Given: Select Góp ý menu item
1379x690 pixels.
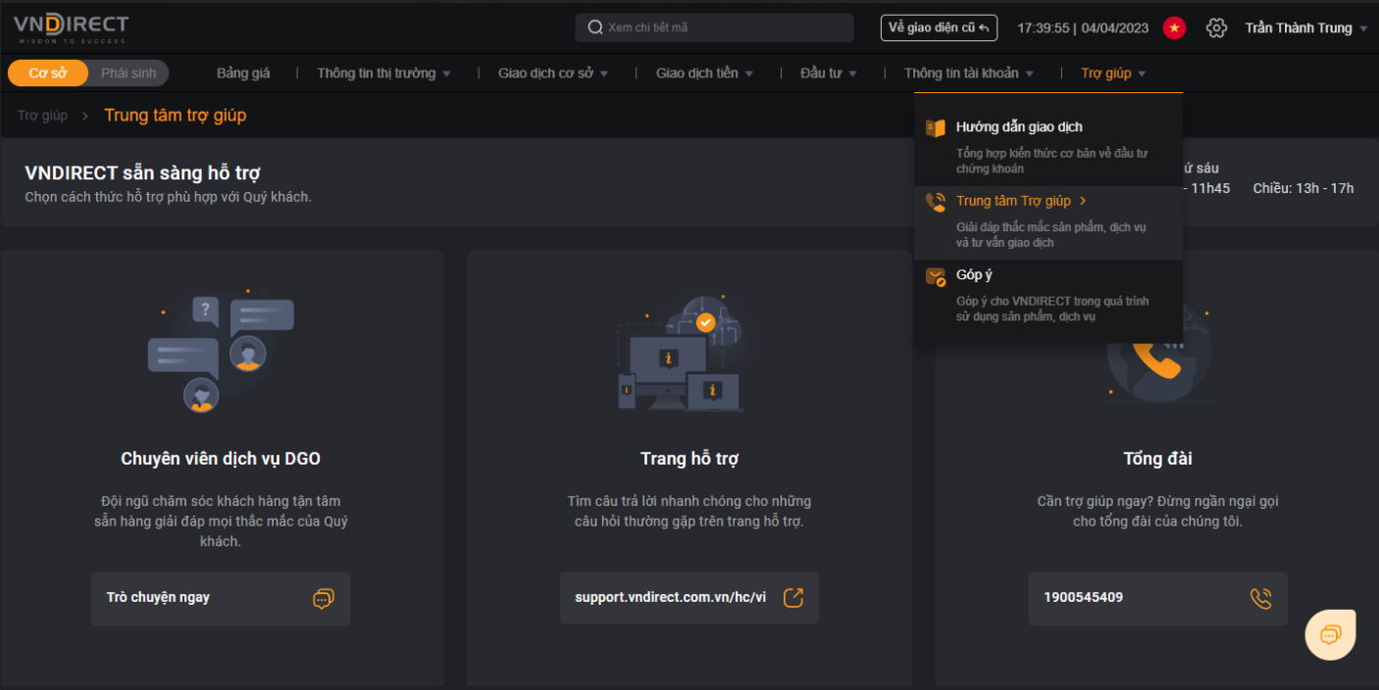Looking at the screenshot, I should (x=1048, y=296).
